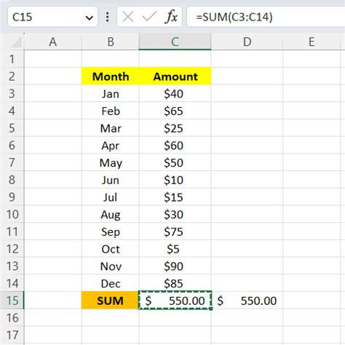
Task: Select row 16 header
Action: coord(12,317)
